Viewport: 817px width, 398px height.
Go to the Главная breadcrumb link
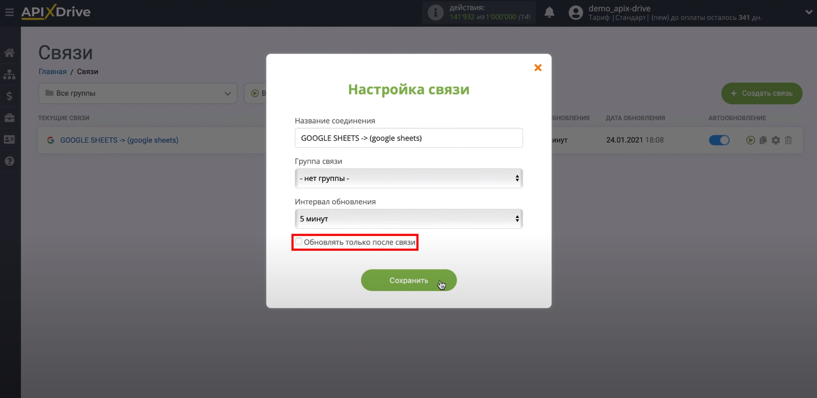pyautogui.click(x=53, y=71)
